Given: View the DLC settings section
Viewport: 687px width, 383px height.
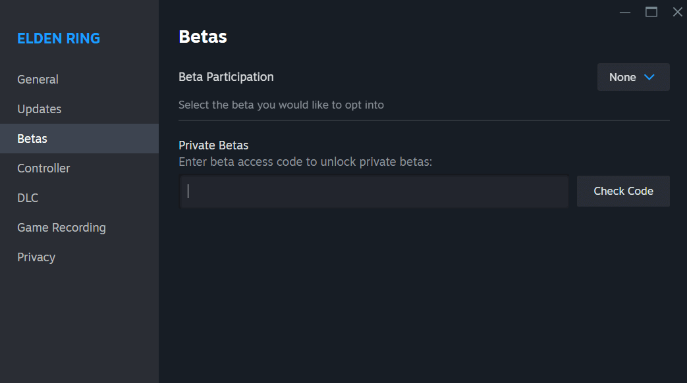Looking at the screenshot, I should [28, 197].
